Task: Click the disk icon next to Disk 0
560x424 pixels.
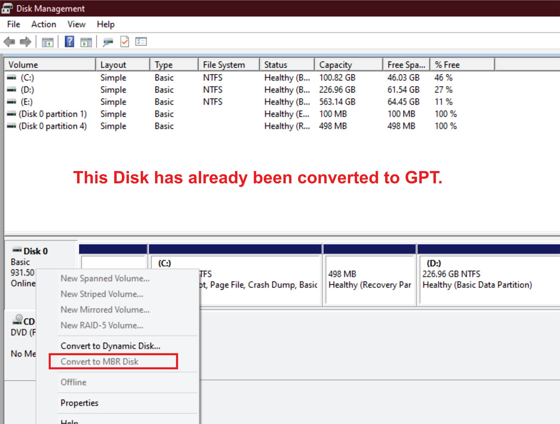Action: point(16,250)
